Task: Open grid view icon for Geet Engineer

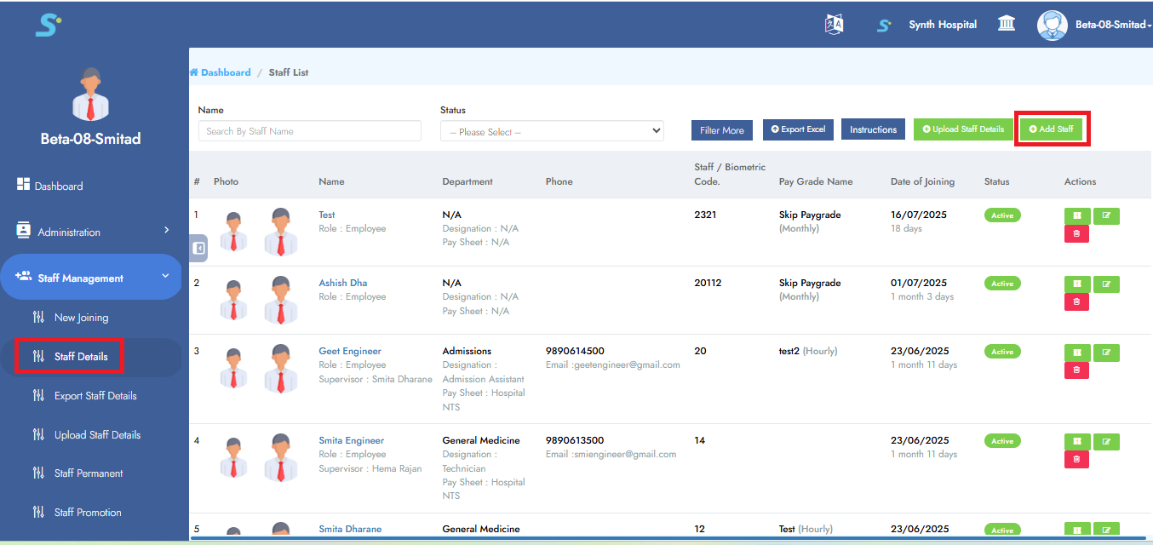Action: point(1077,353)
